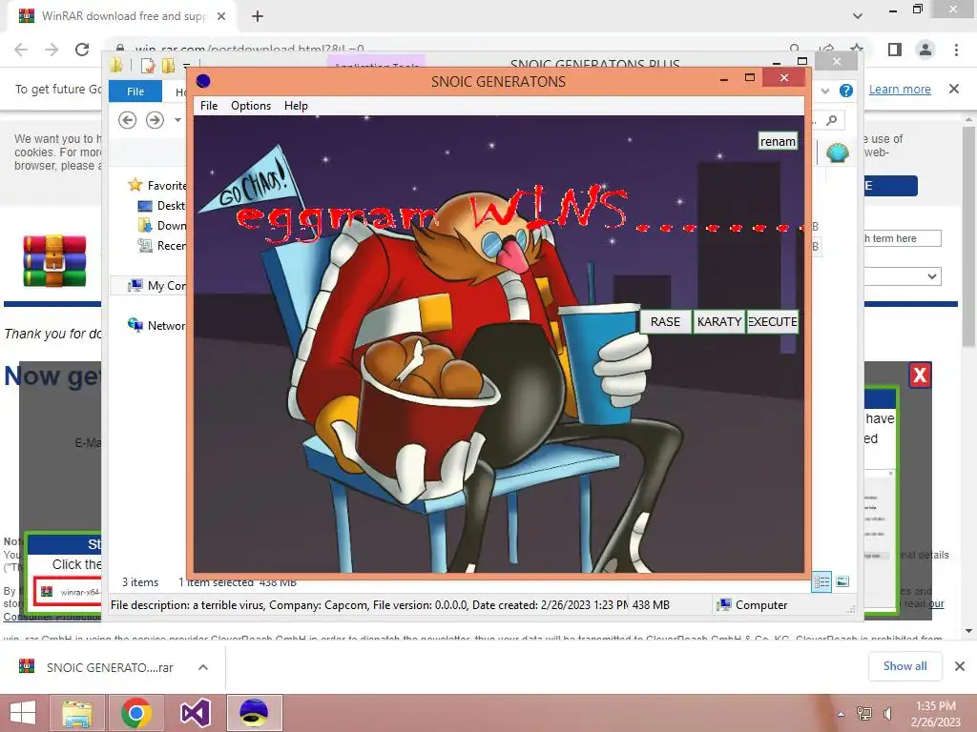977x732 pixels.
Task: Click the Explorer forward arrow button
Action: coord(155,119)
